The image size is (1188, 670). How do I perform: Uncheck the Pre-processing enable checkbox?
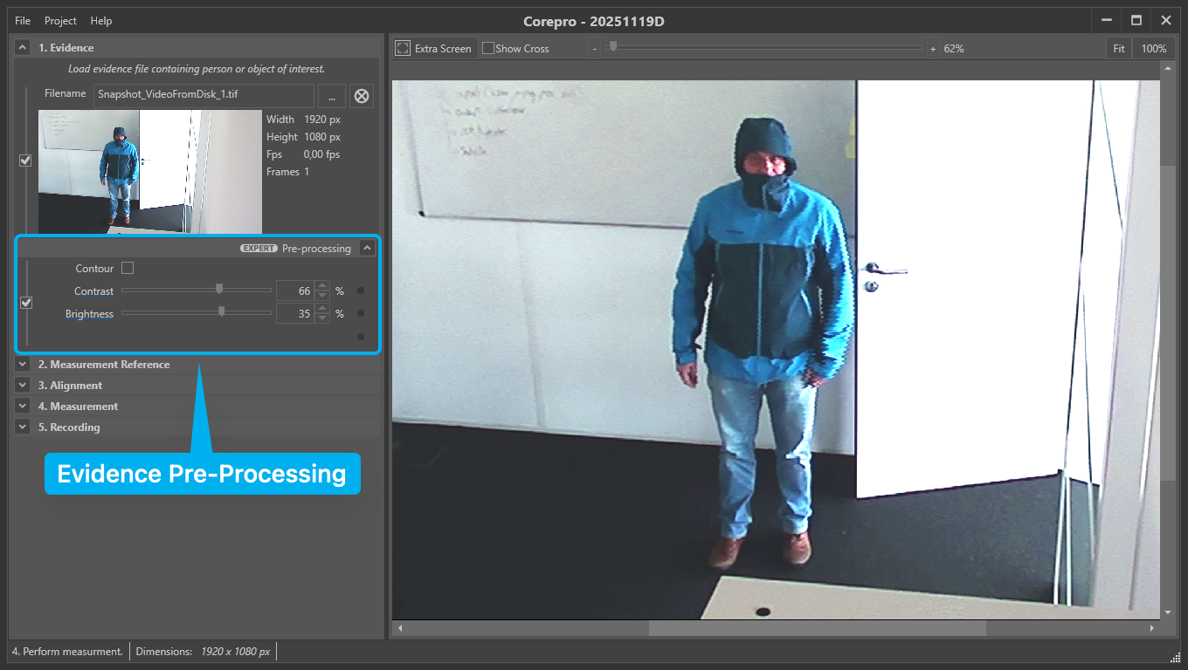(26, 302)
